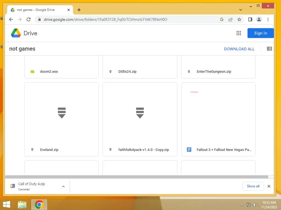Click the Google icon in the address bar
This screenshot has height=210, width=281.
(222, 19)
